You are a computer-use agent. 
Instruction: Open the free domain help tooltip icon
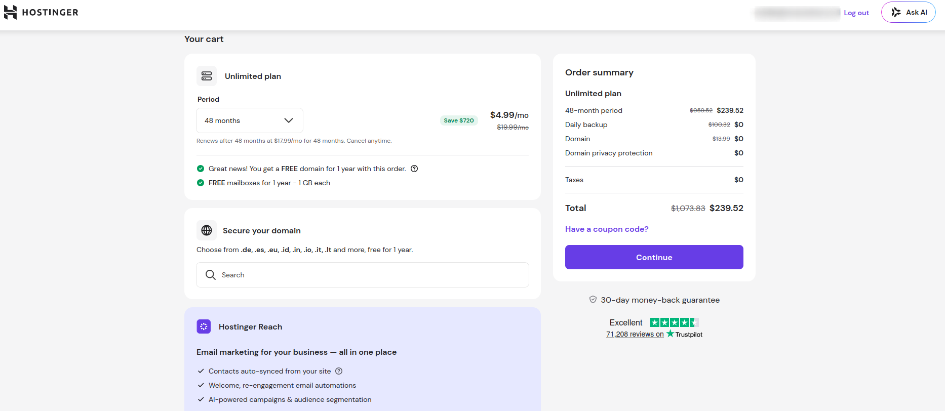(x=414, y=169)
